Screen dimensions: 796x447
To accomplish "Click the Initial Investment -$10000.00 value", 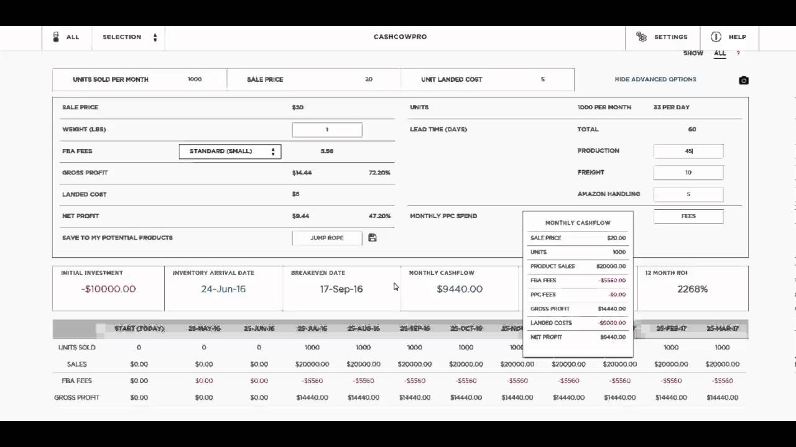I will pyautogui.click(x=108, y=289).
